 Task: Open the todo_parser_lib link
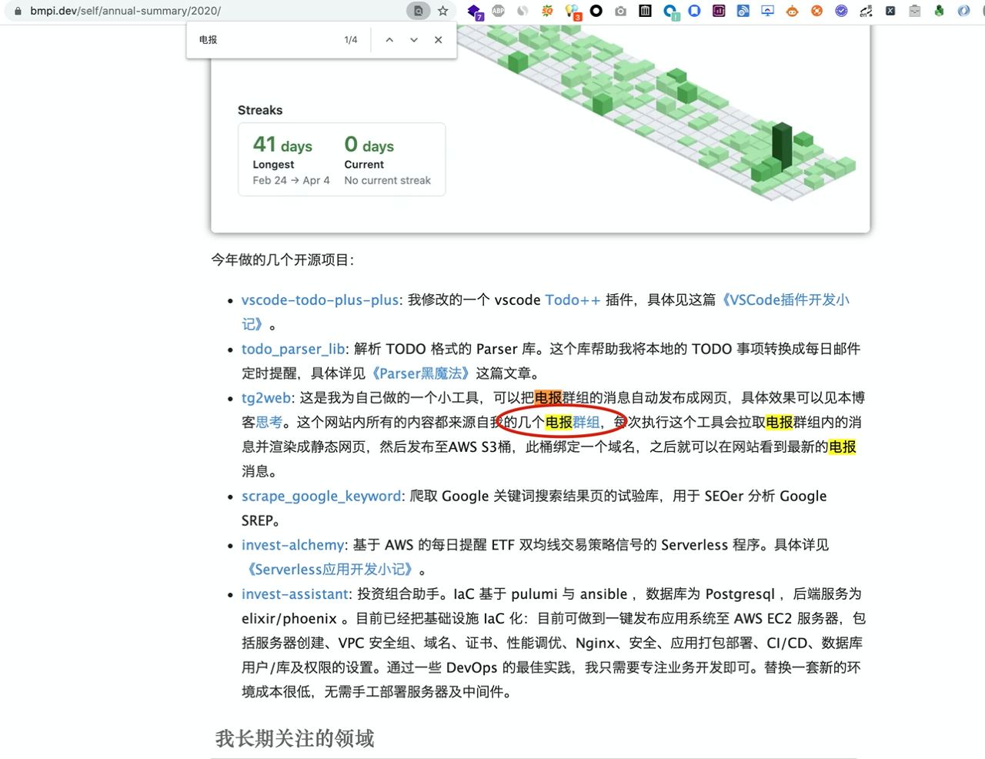pos(293,349)
